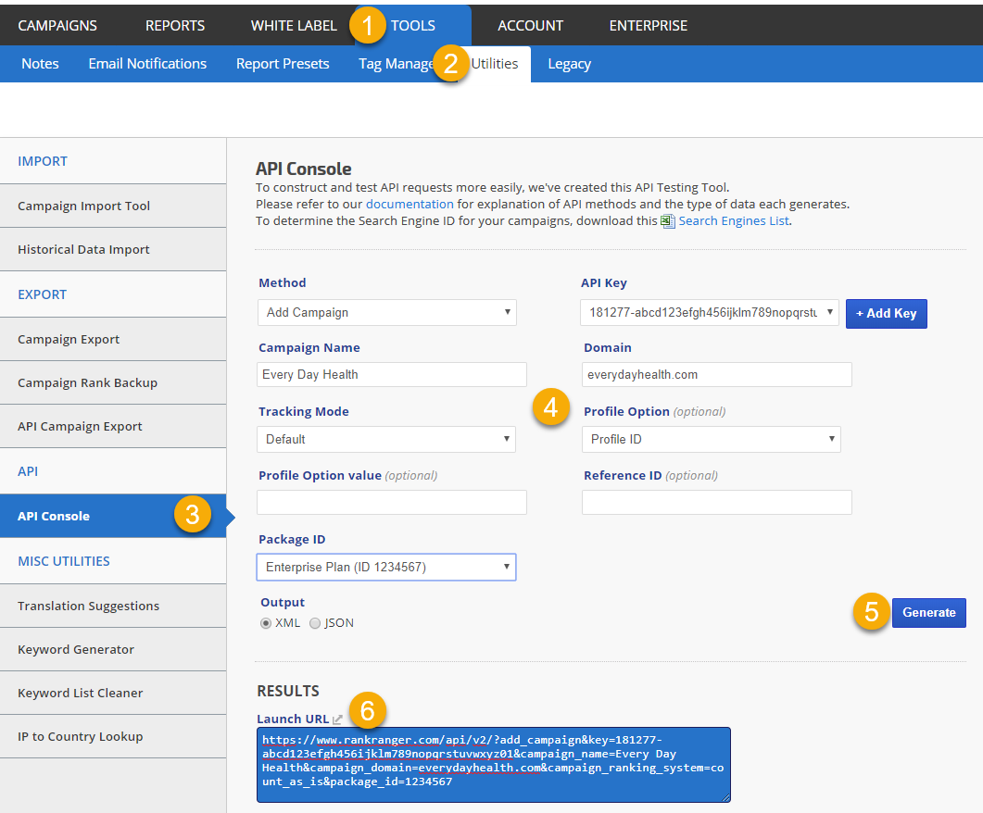Image resolution: width=983 pixels, height=813 pixels.
Task: Click the + Add Key button
Action: pyautogui.click(x=886, y=313)
